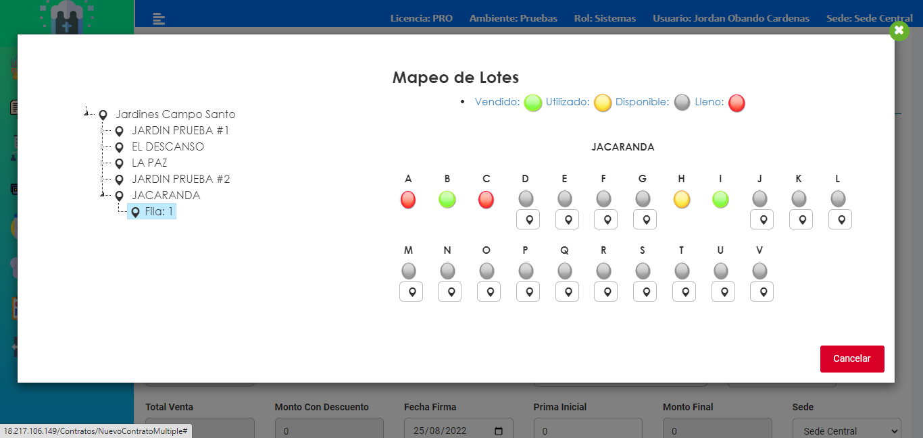Open the Sede dropdown showing Sede Central
This screenshot has width=923, height=438.
pos(847,431)
